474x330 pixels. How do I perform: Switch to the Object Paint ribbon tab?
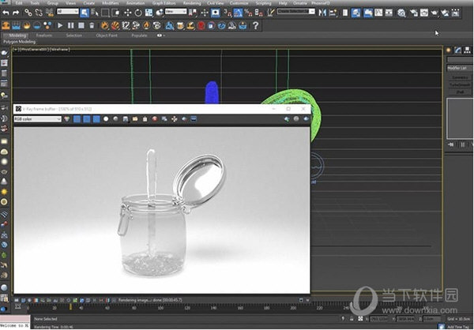pyautogui.click(x=107, y=36)
